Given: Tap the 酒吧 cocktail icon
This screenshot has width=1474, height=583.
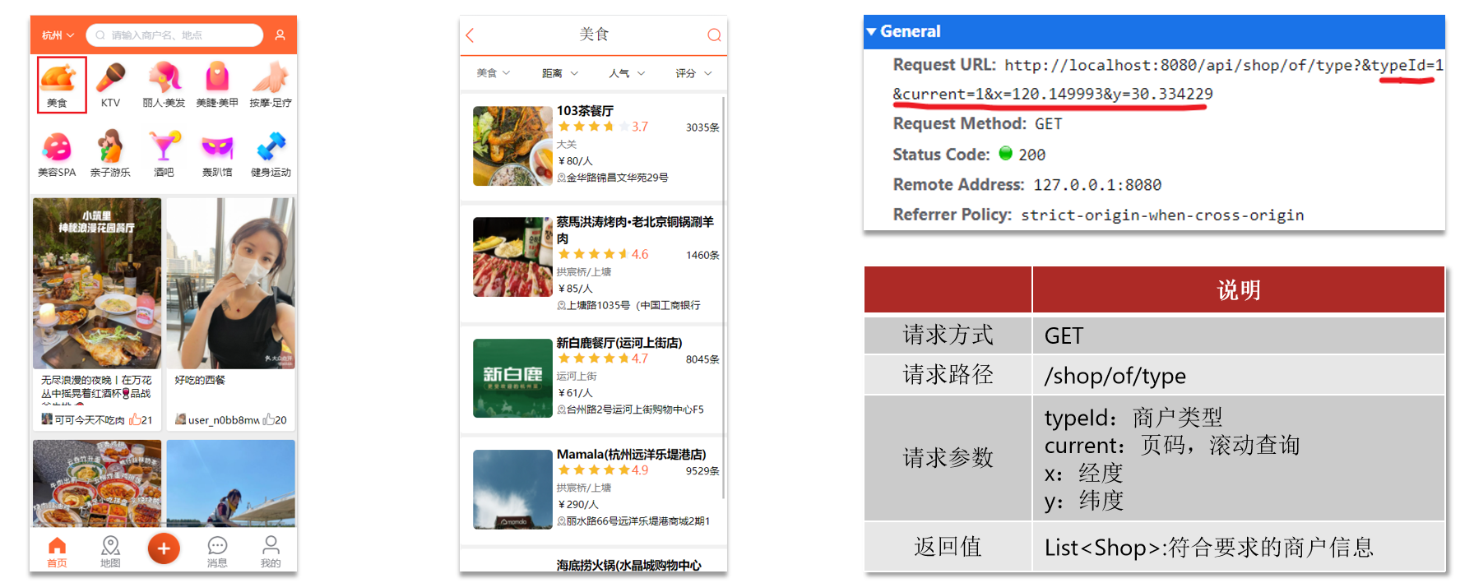Looking at the screenshot, I should [x=164, y=146].
